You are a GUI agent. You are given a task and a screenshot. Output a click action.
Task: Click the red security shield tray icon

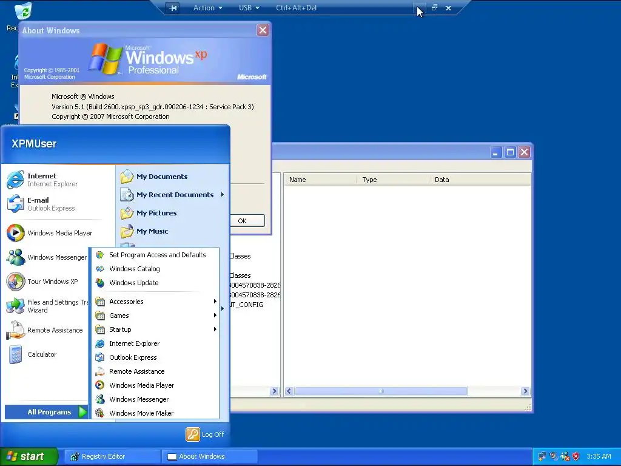(x=576, y=456)
